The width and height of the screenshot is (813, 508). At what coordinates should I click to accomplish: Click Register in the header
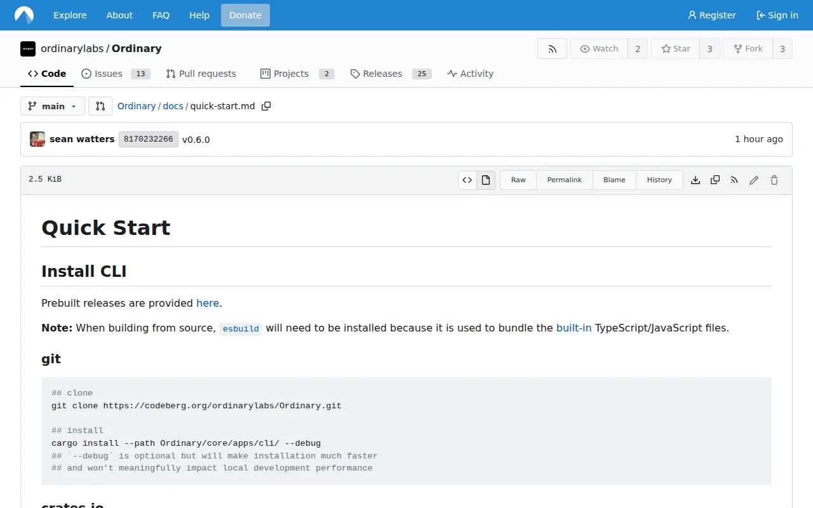coord(712,15)
